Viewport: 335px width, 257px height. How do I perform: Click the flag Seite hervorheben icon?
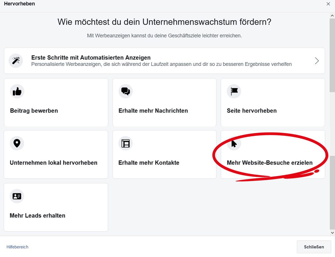pos(234,91)
